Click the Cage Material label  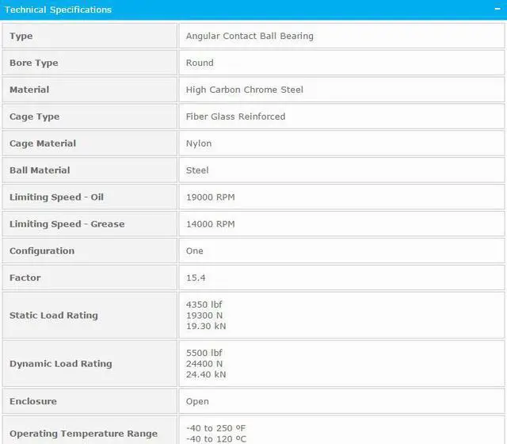click(x=43, y=144)
